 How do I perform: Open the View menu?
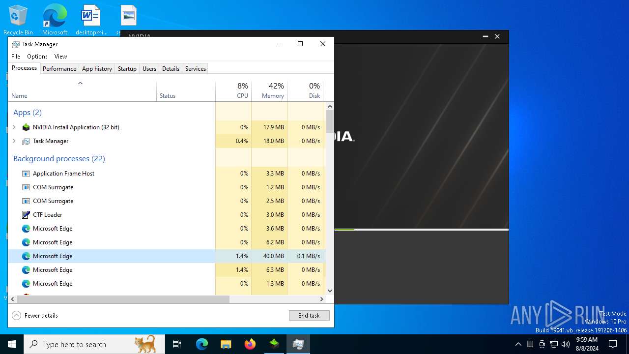(x=60, y=57)
